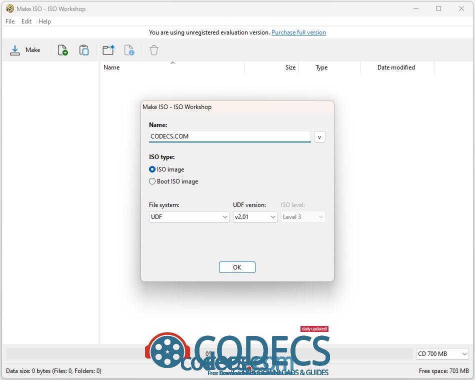Image resolution: width=475 pixels, height=380 pixels.
Task: Click the Make toolbar button
Action: (25, 50)
